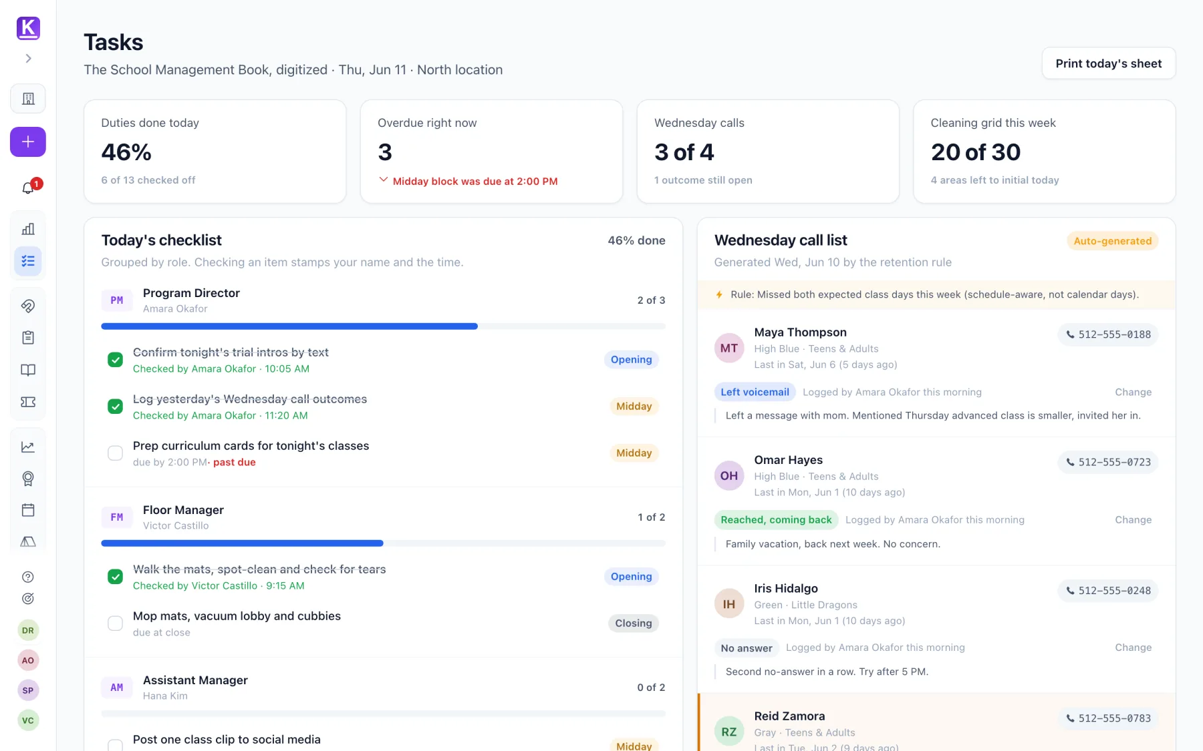
Task: Open the clipboard icon in sidebar
Action: (28, 338)
